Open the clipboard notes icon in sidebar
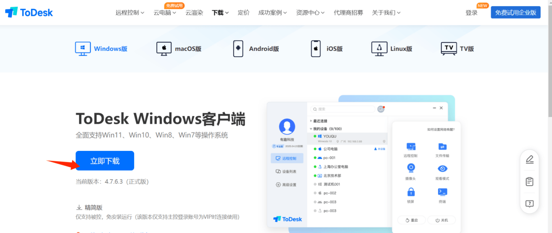This screenshot has width=552, height=233. point(529,182)
